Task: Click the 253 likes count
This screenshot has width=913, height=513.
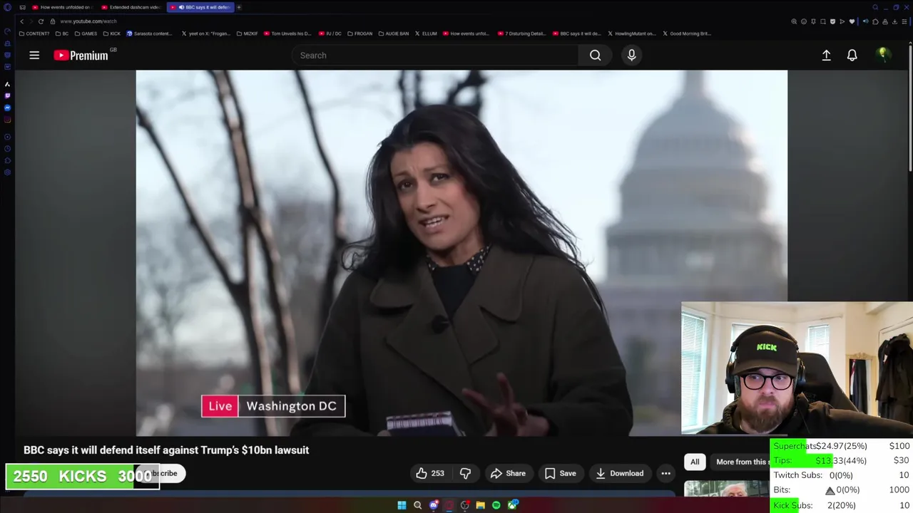Action: point(438,473)
